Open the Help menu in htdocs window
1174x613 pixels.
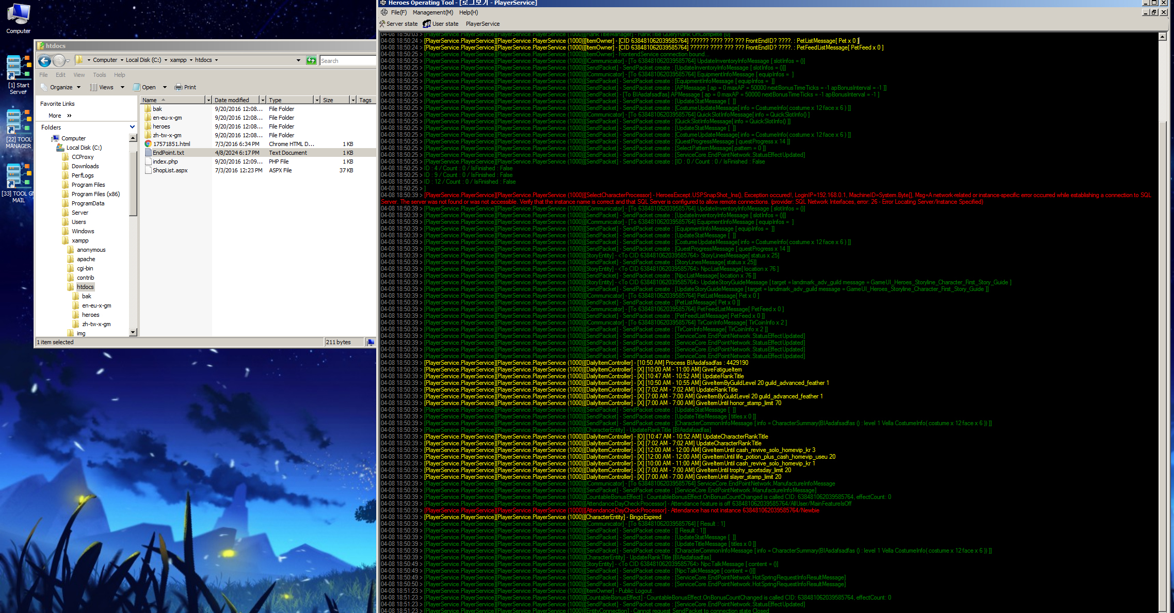pos(119,75)
